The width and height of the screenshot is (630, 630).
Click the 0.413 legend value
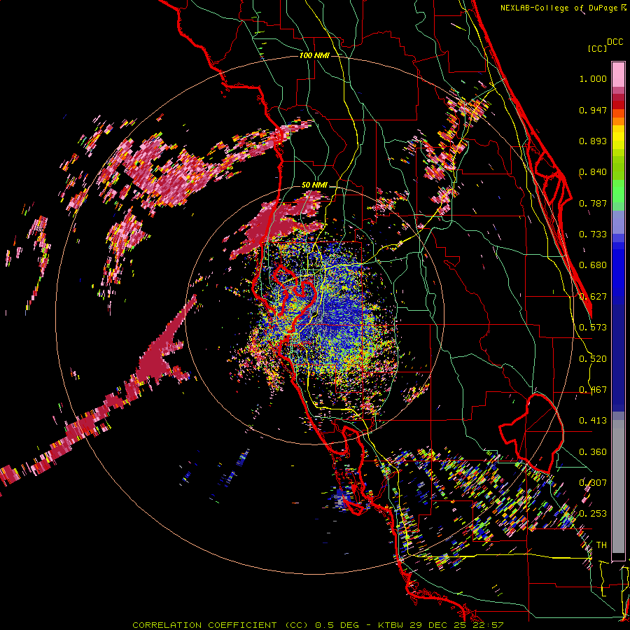(593, 421)
